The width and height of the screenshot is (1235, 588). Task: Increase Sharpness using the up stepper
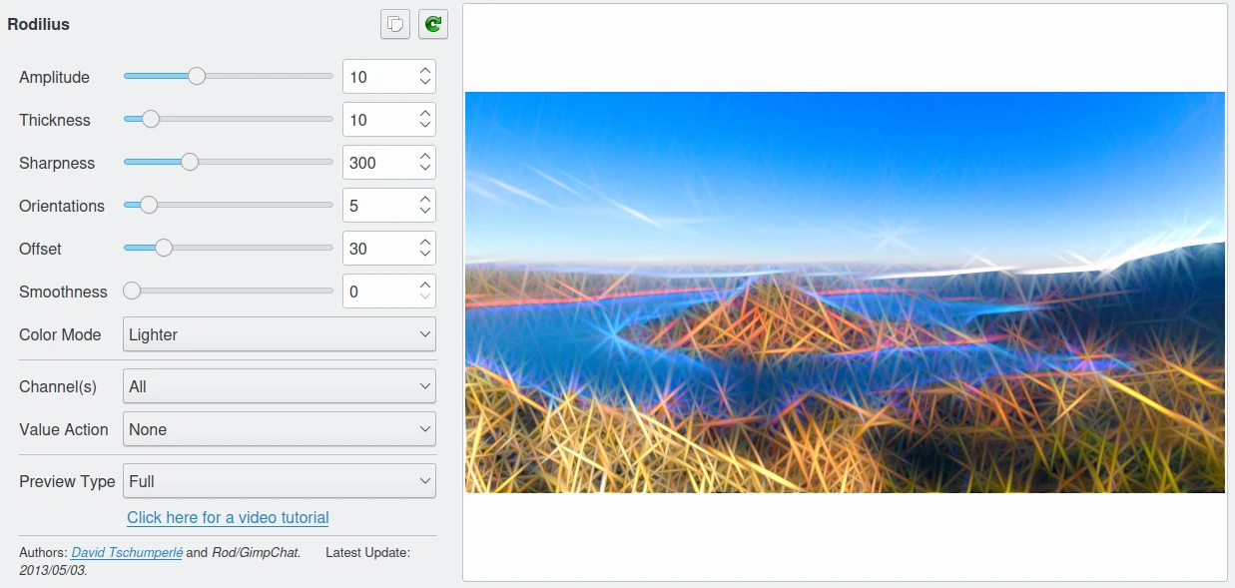click(425, 157)
